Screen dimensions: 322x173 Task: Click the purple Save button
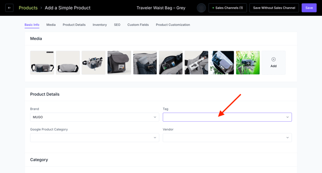(x=309, y=8)
